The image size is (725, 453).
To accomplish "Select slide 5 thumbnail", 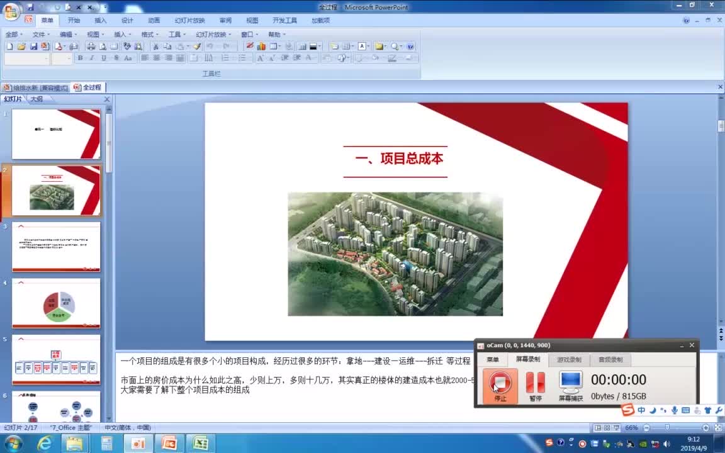I will click(x=56, y=360).
